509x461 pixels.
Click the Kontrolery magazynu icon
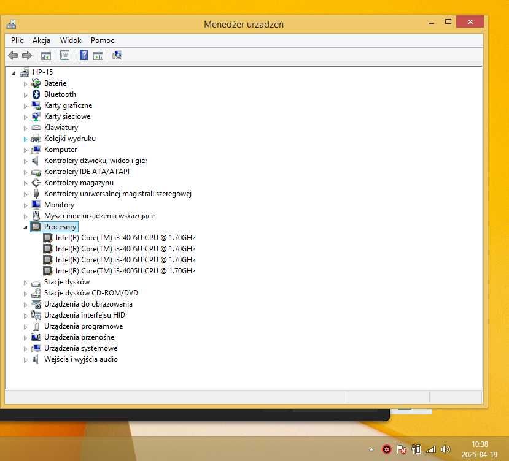(36, 183)
